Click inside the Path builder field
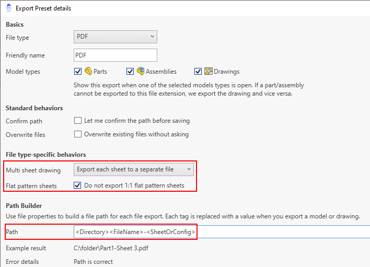This screenshot has height=267, width=370. coord(219,231)
